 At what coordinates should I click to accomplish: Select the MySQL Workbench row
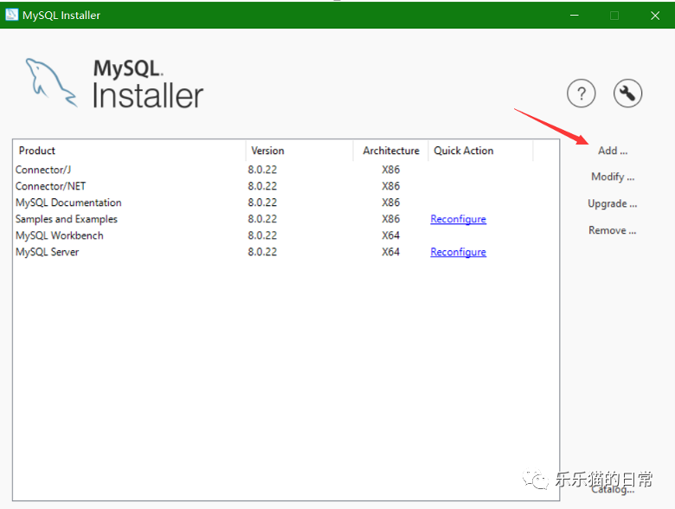(286, 235)
